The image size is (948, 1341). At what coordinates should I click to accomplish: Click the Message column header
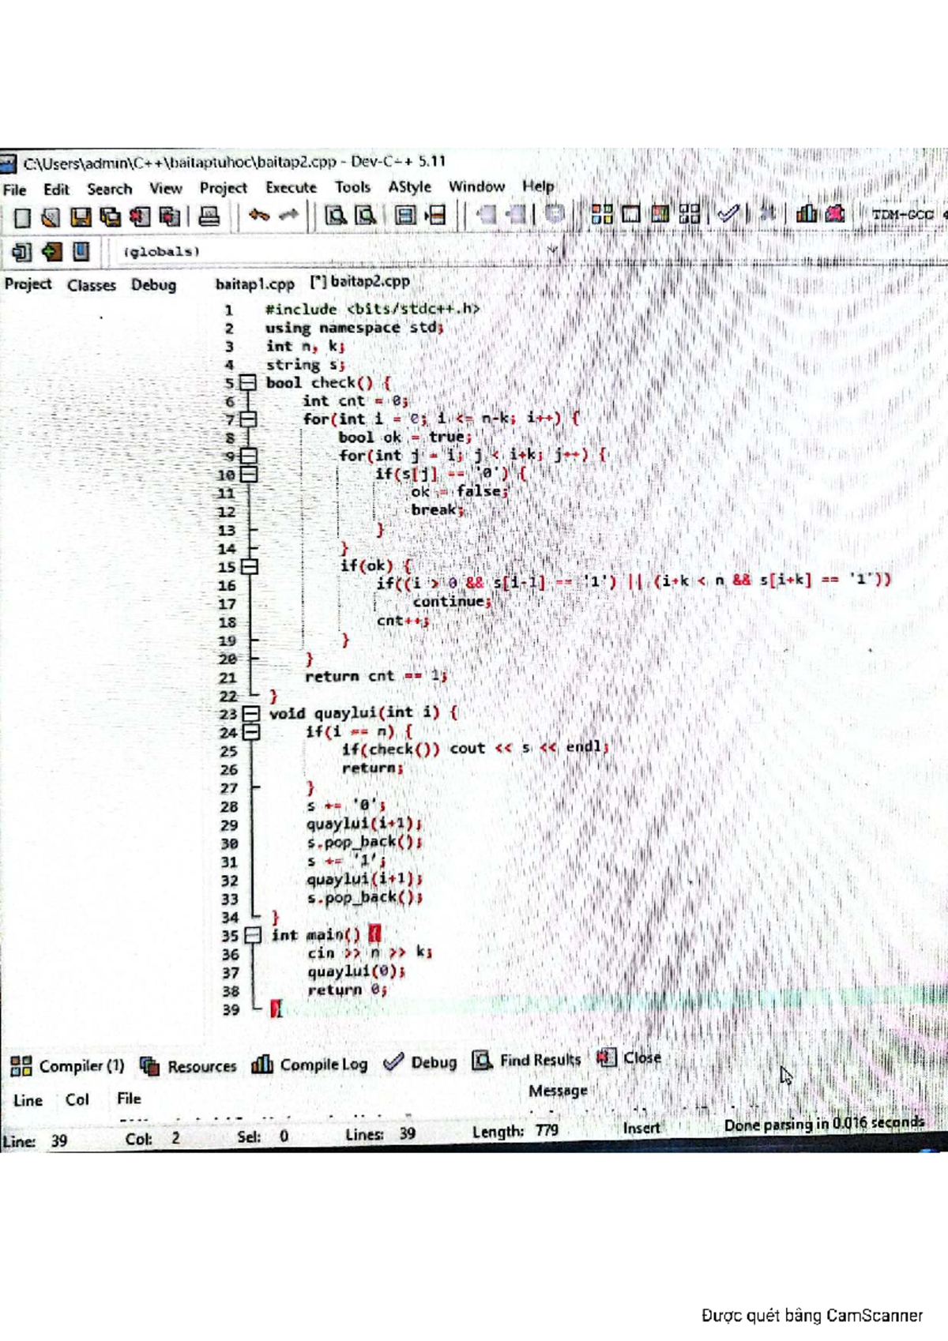click(x=558, y=1091)
